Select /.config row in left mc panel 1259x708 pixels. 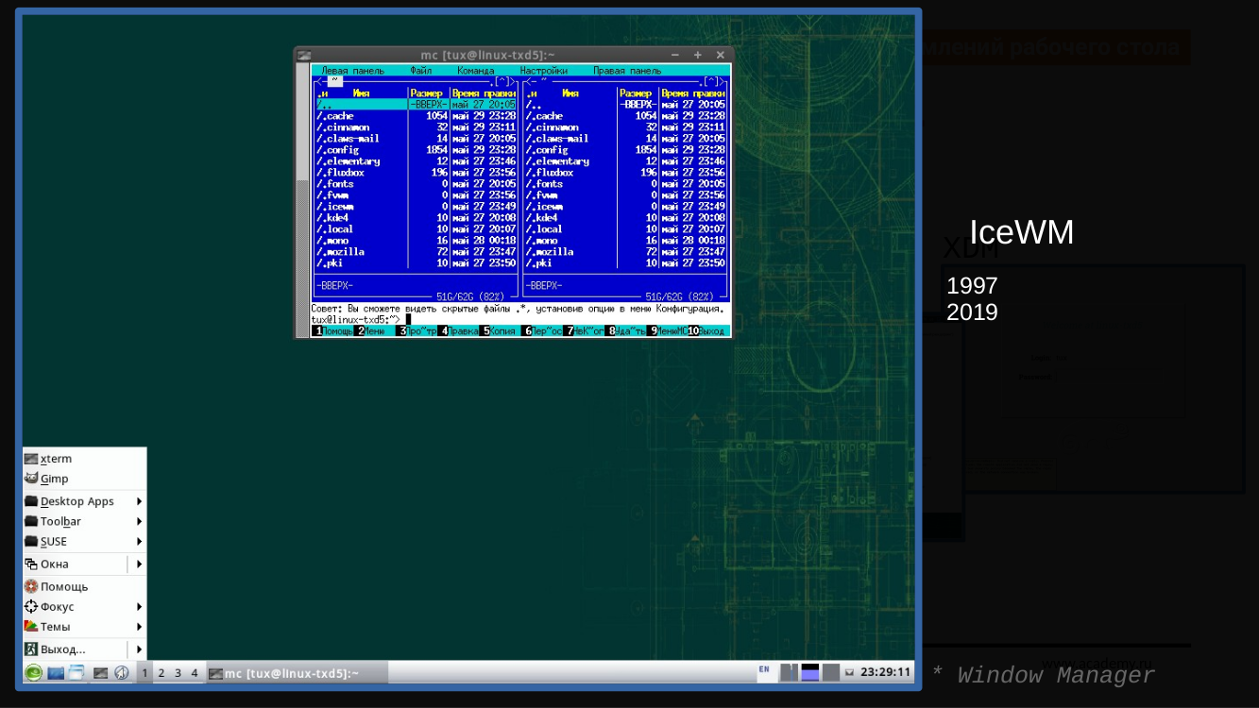(417, 150)
